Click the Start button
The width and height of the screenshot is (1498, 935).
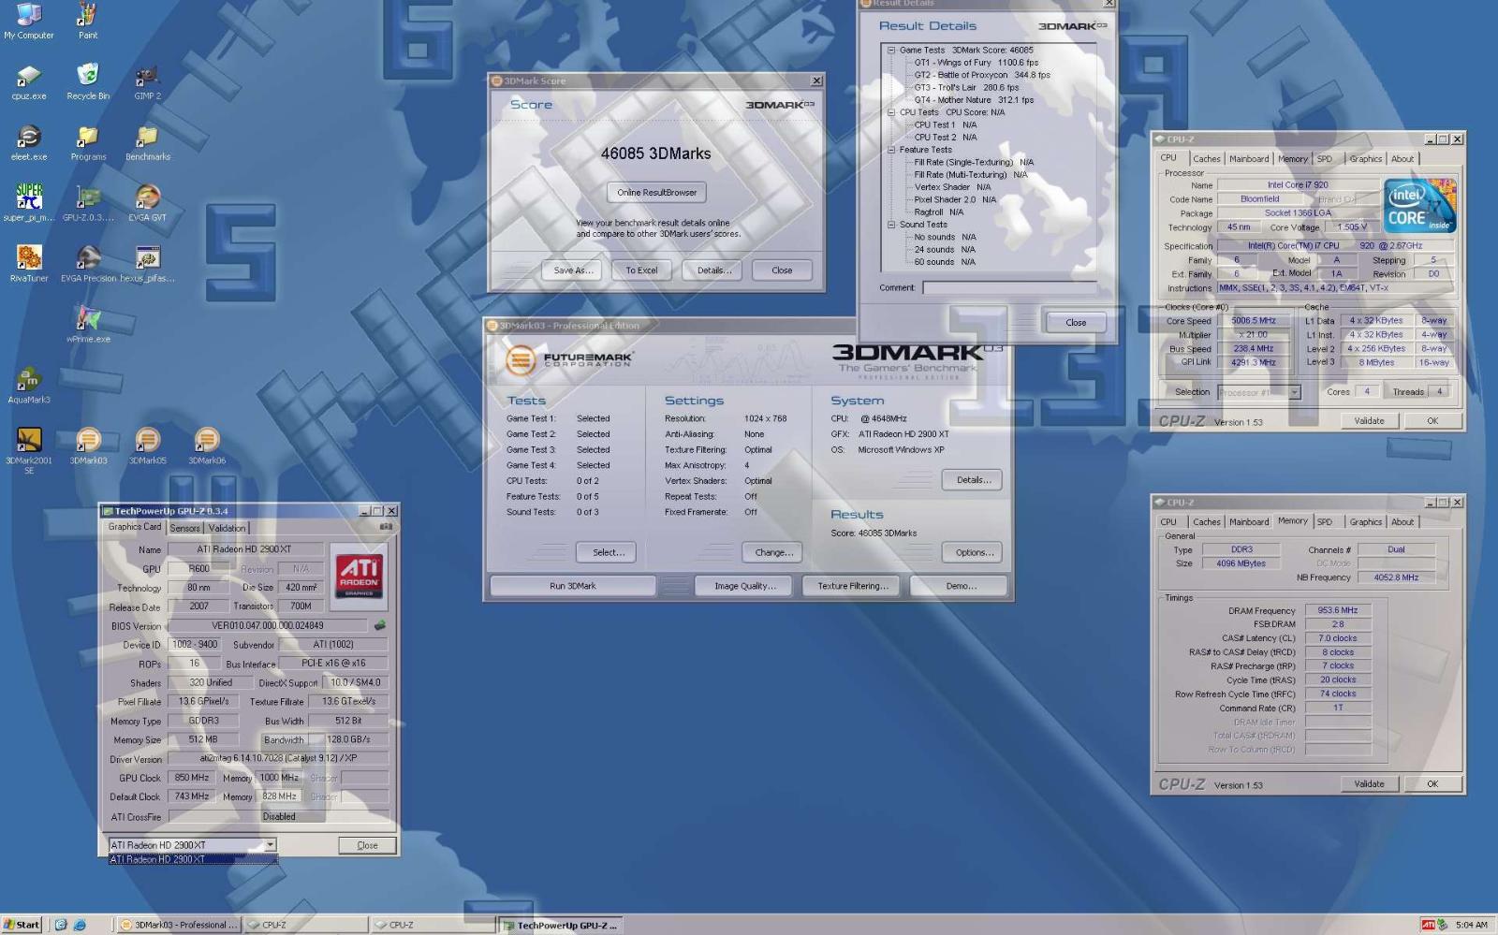21,925
